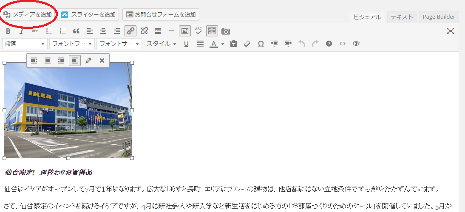Toggle bold formatting
This screenshot has height=212, width=465.
point(8,31)
